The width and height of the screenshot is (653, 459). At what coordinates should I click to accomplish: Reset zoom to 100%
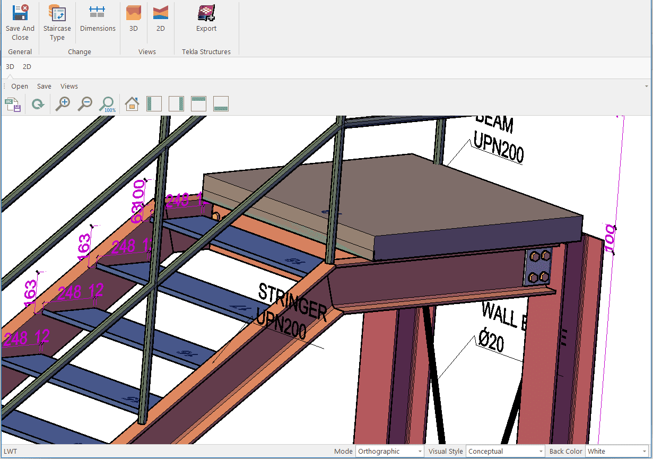pyautogui.click(x=108, y=104)
